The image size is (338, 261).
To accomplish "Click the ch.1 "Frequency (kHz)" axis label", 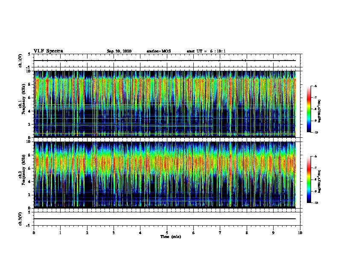I will coord(23,99).
